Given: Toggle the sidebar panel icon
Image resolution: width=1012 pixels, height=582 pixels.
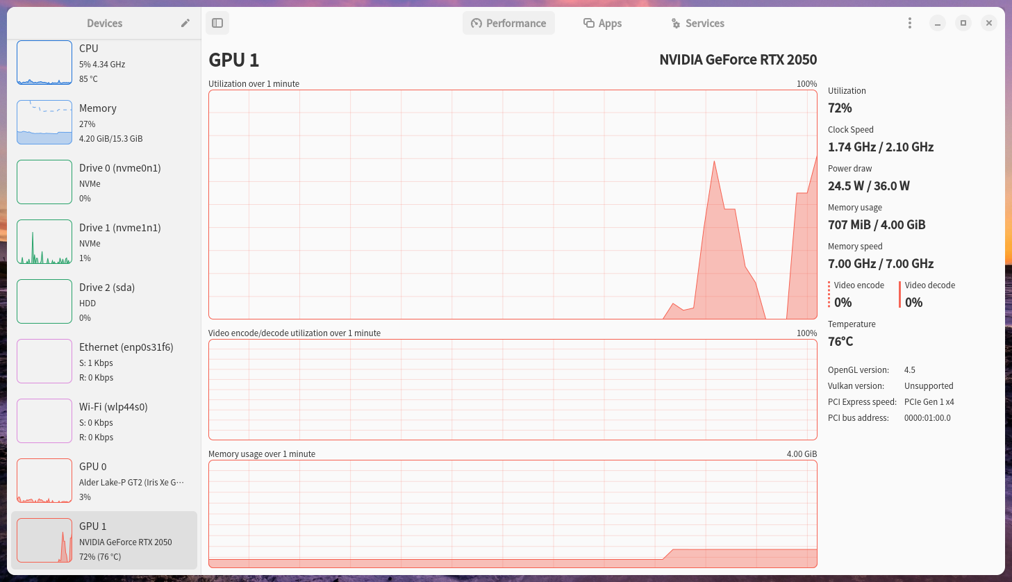Looking at the screenshot, I should 217,23.
